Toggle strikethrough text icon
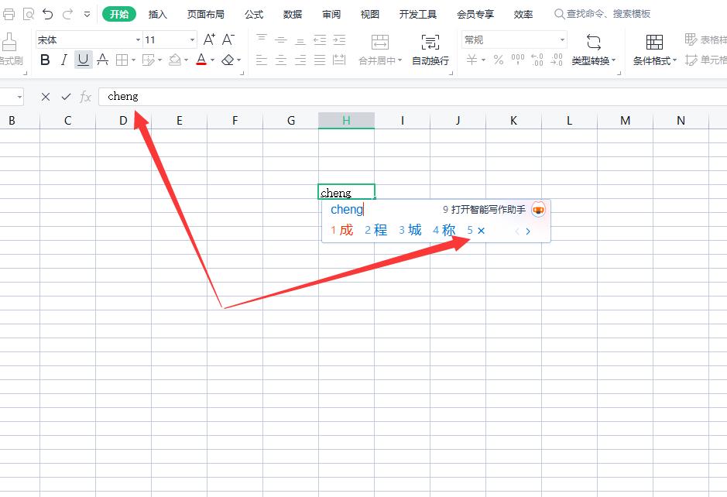The image size is (727, 497). tap(103, 60)
